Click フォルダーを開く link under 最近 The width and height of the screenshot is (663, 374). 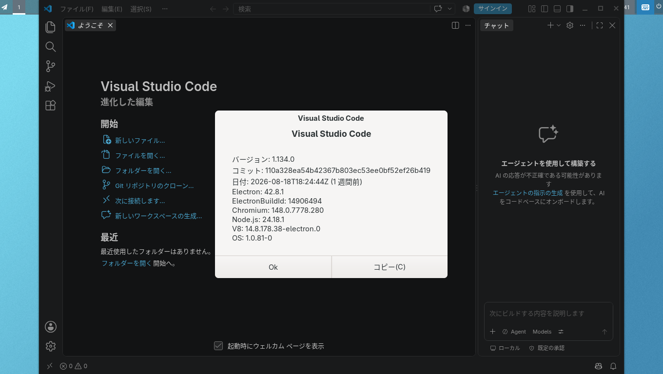coord(126,263)
